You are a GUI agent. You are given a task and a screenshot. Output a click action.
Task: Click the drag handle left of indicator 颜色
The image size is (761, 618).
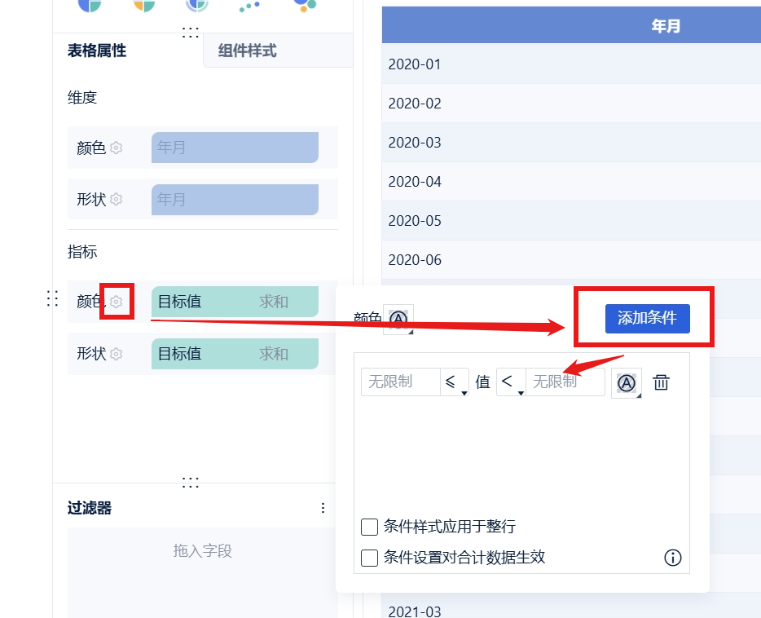point(52,298)
